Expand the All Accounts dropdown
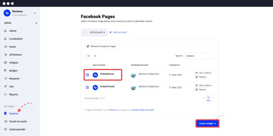 tap(94, 32)
